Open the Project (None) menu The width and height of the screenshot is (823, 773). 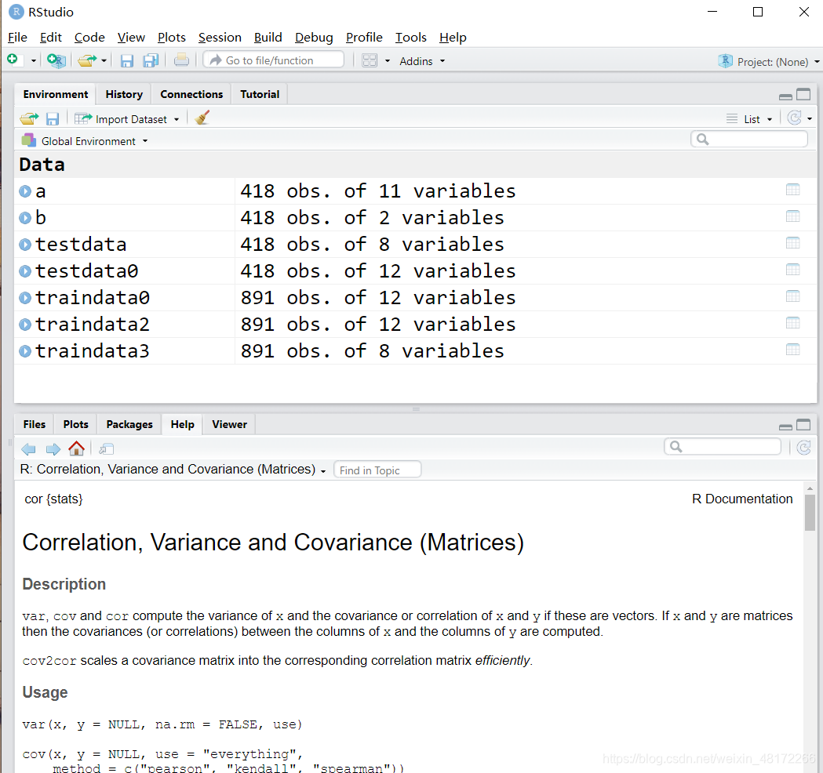point(768,61)
